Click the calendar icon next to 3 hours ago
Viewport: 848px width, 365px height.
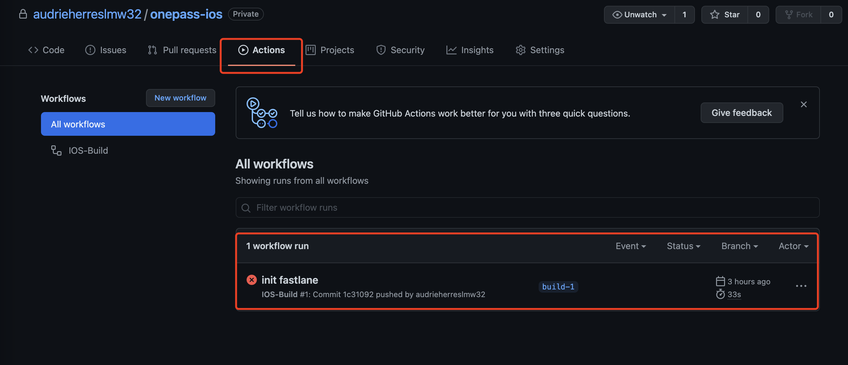coord(720,281)
